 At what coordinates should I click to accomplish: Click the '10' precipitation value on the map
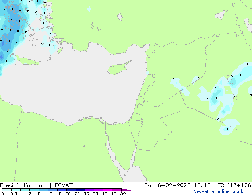tap(9, 41)
